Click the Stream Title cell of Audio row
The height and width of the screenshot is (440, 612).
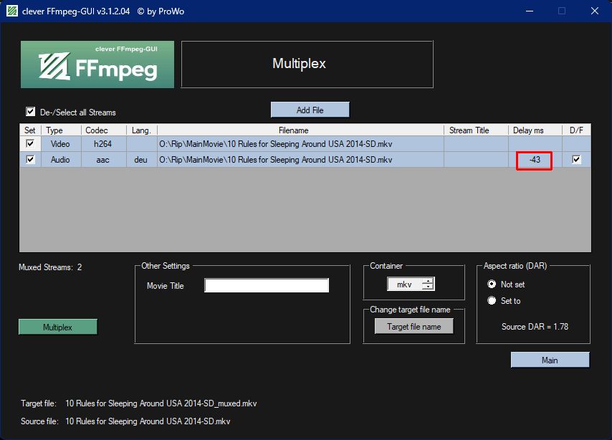click(x=476, y=160)
